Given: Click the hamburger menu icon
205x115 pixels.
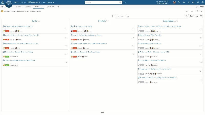Looking at the screenshot, I should pyautogui.click(x=3, y=7).
